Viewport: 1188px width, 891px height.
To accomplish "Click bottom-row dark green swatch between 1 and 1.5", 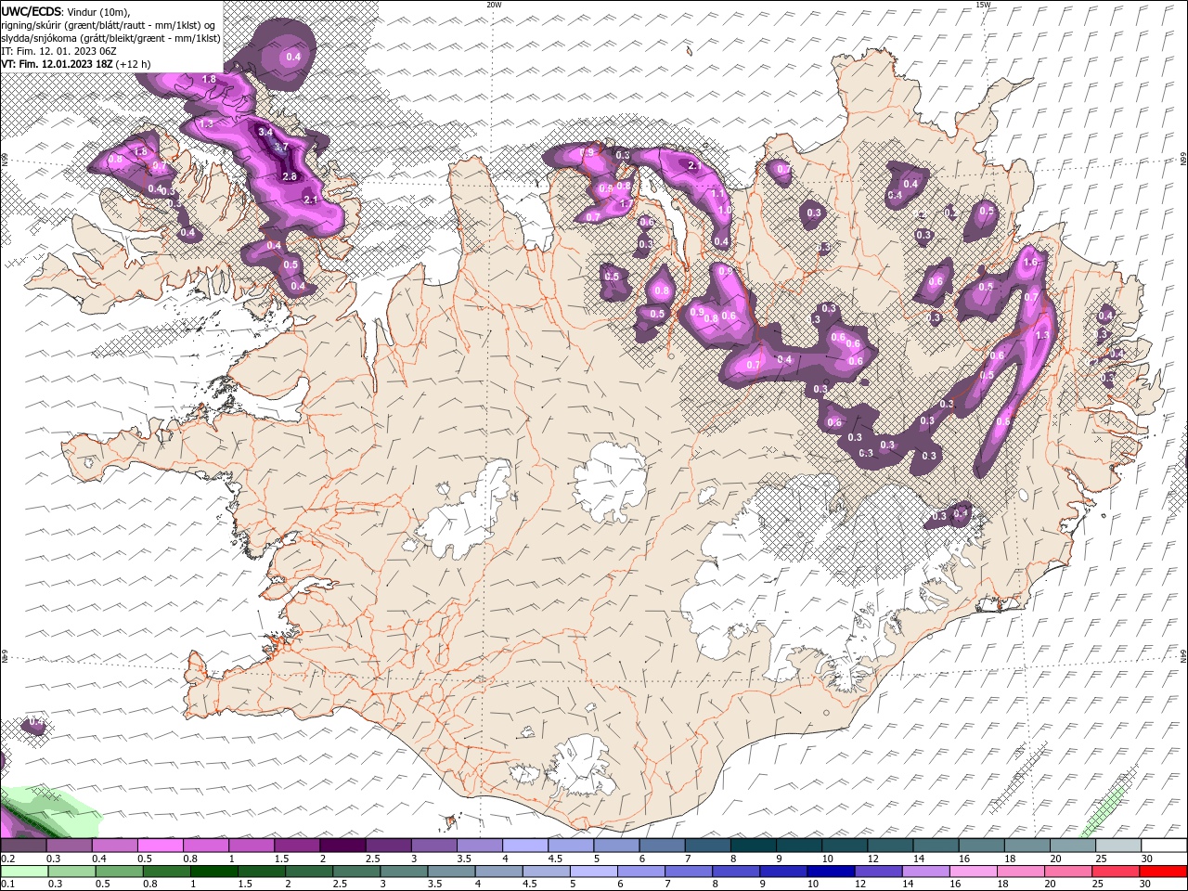I will coord(213,872).
